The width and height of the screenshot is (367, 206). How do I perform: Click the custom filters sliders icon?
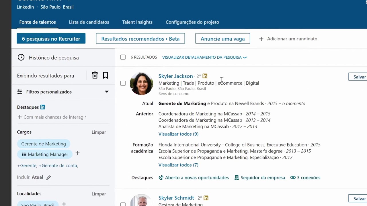click(20, 92)
